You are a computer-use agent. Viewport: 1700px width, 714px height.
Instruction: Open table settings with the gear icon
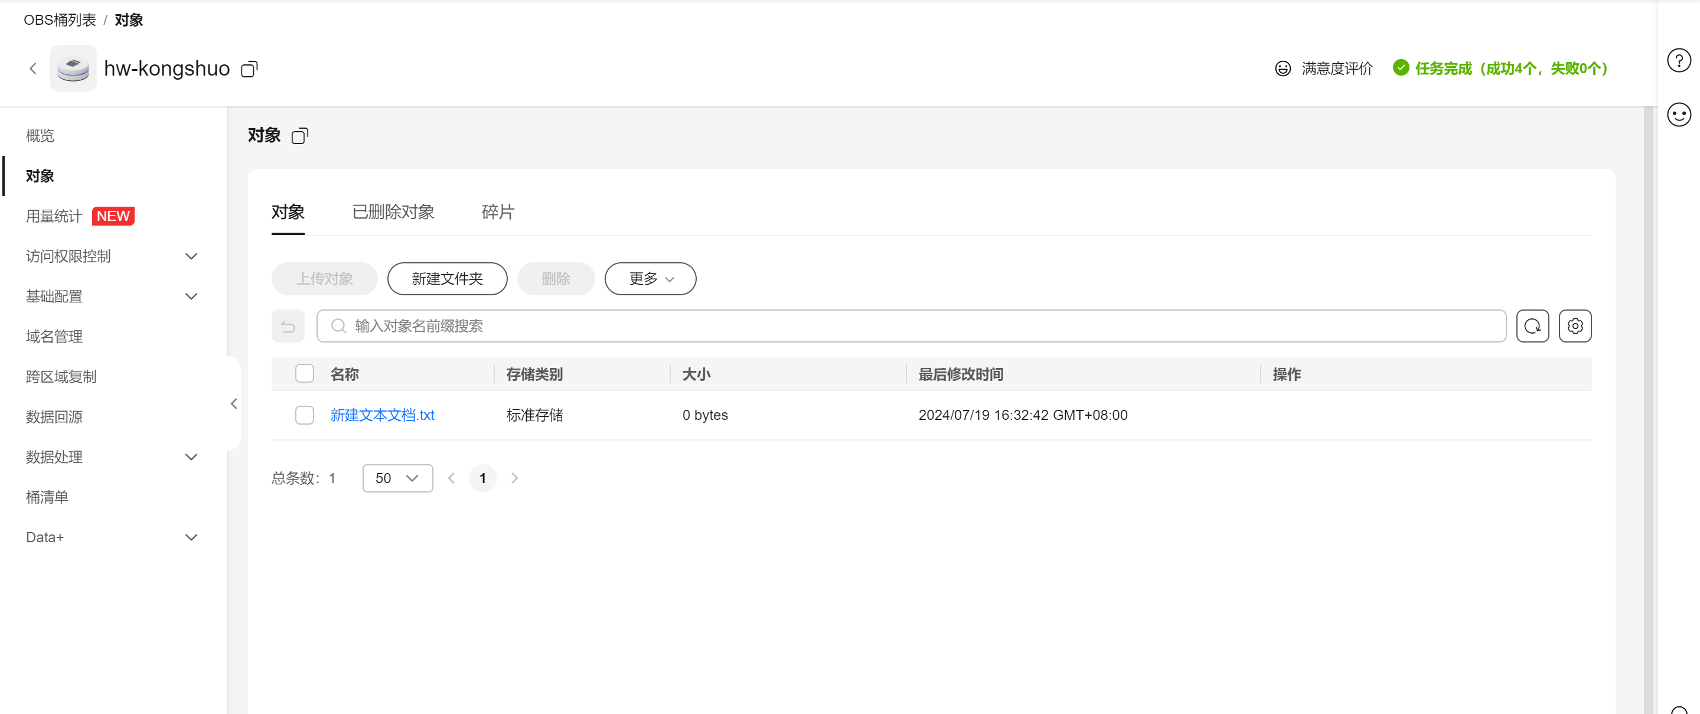click(x=1575, y=326)
